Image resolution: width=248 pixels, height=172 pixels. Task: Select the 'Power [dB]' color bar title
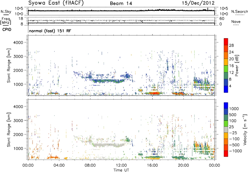click(x=237, y=66)
